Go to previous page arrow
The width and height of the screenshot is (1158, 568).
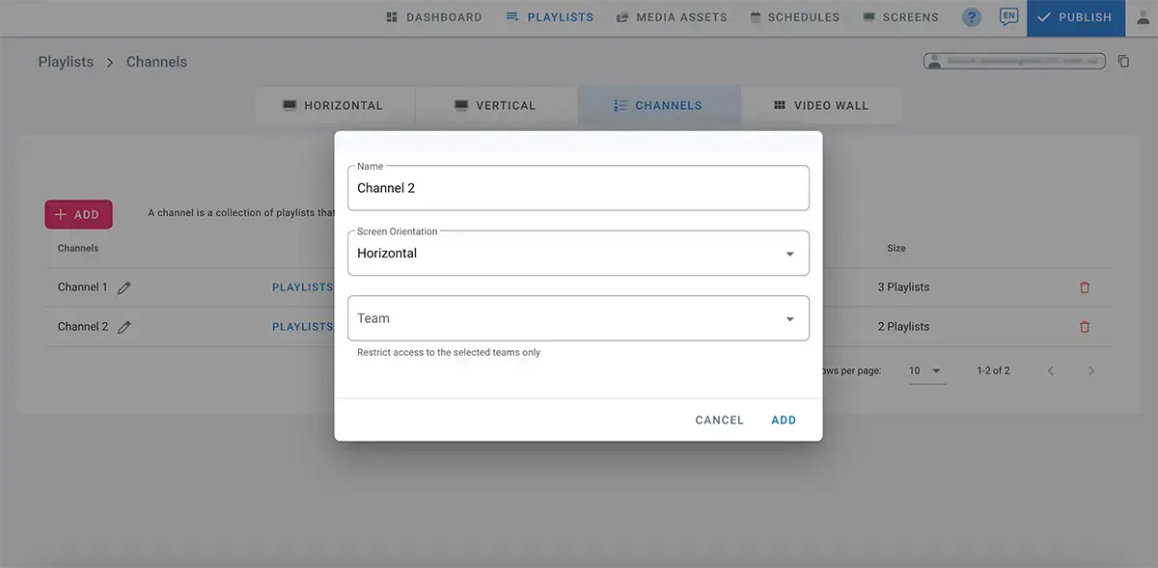point(1051,371)
